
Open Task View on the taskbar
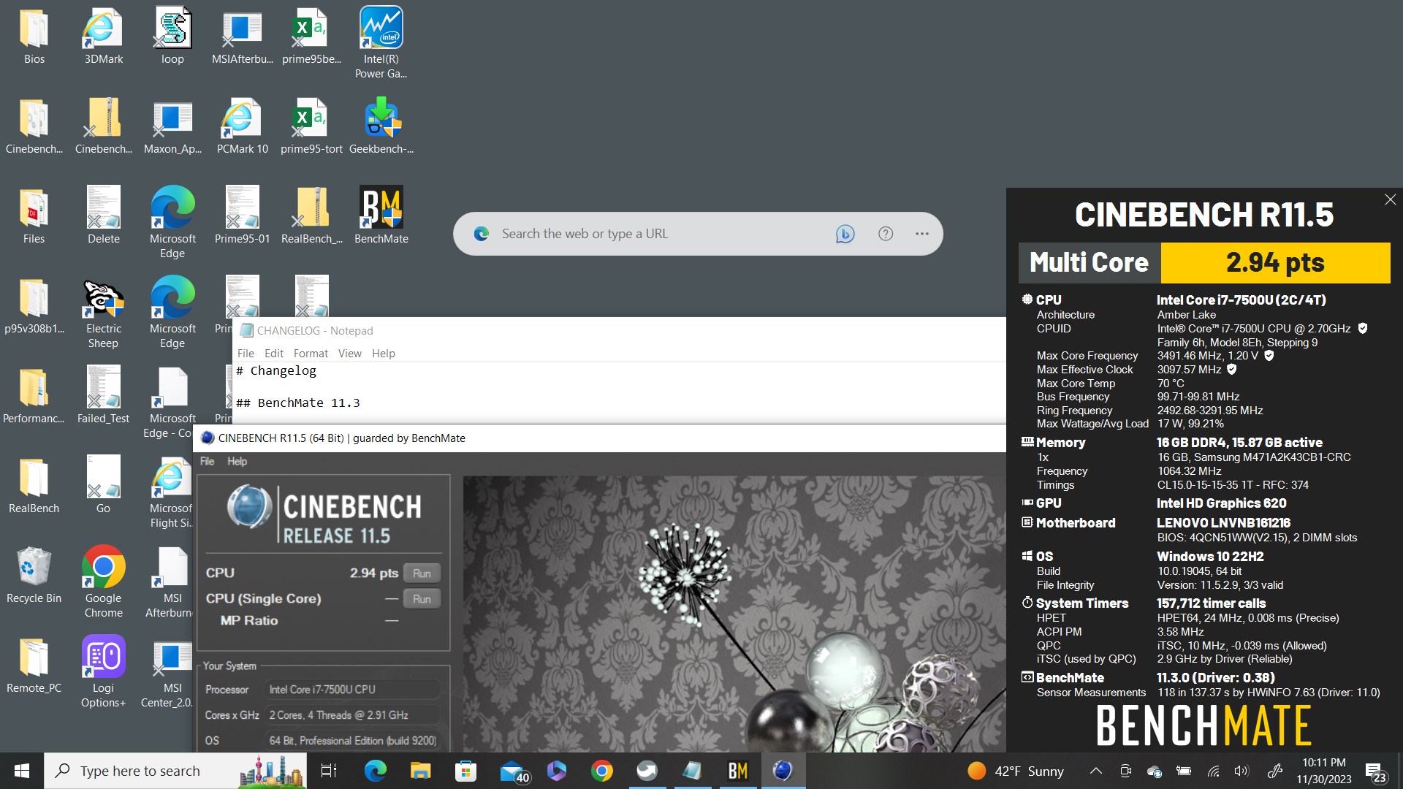click(x=329, y=771)
